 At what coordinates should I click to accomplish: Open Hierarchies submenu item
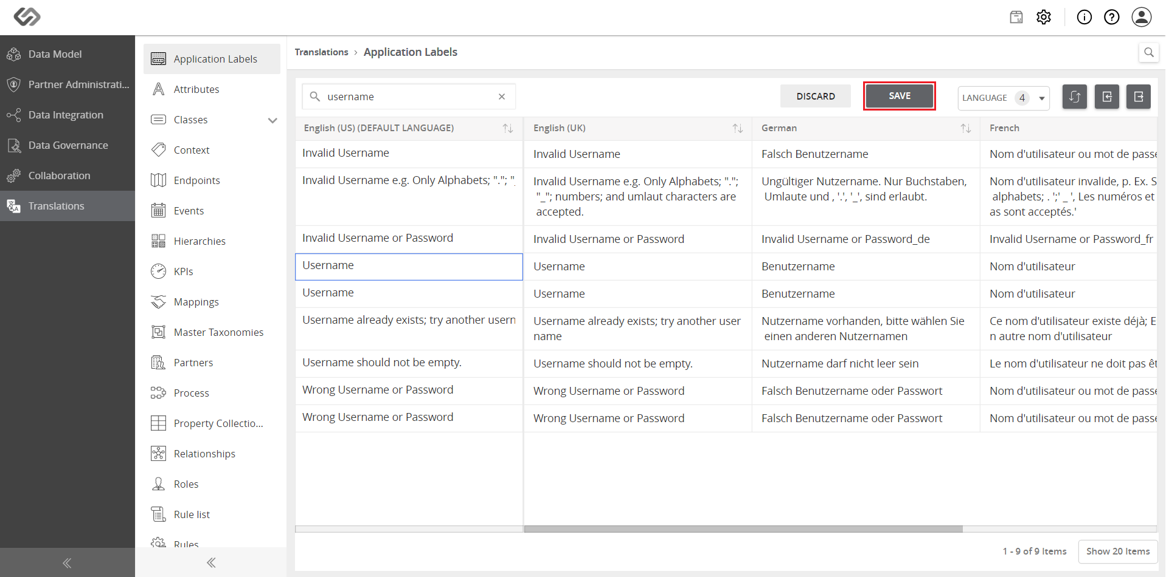click(212, 241)
